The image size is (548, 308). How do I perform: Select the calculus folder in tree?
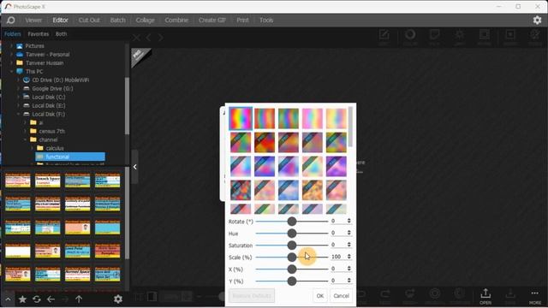click(55, 148)
